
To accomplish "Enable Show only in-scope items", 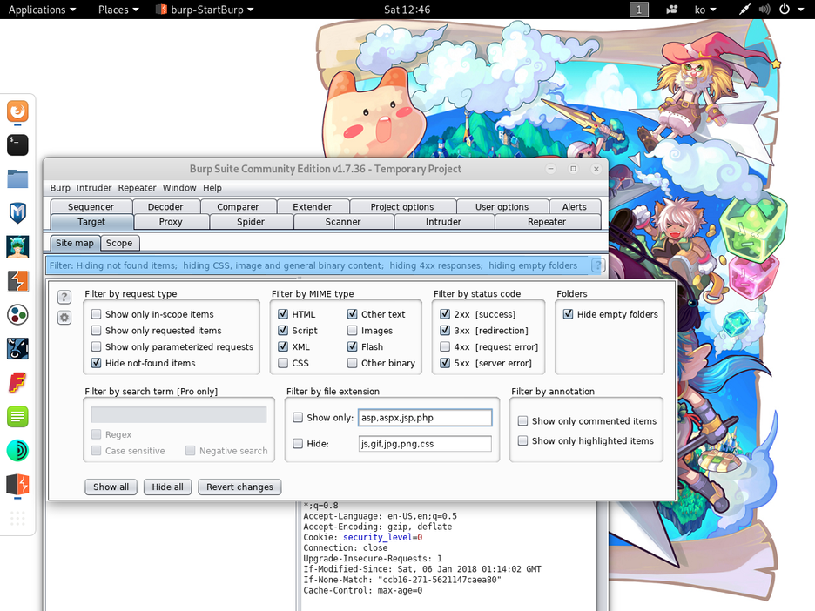I will pyautogui.click(x=96, y=314).
